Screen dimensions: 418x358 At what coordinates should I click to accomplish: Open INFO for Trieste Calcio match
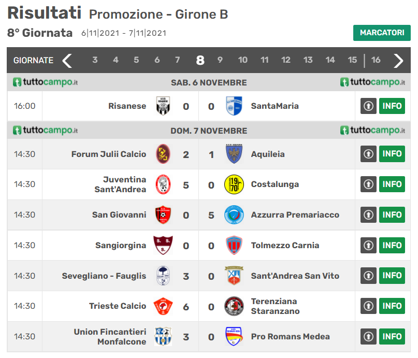pyautogui.click(x=392, y=306)
